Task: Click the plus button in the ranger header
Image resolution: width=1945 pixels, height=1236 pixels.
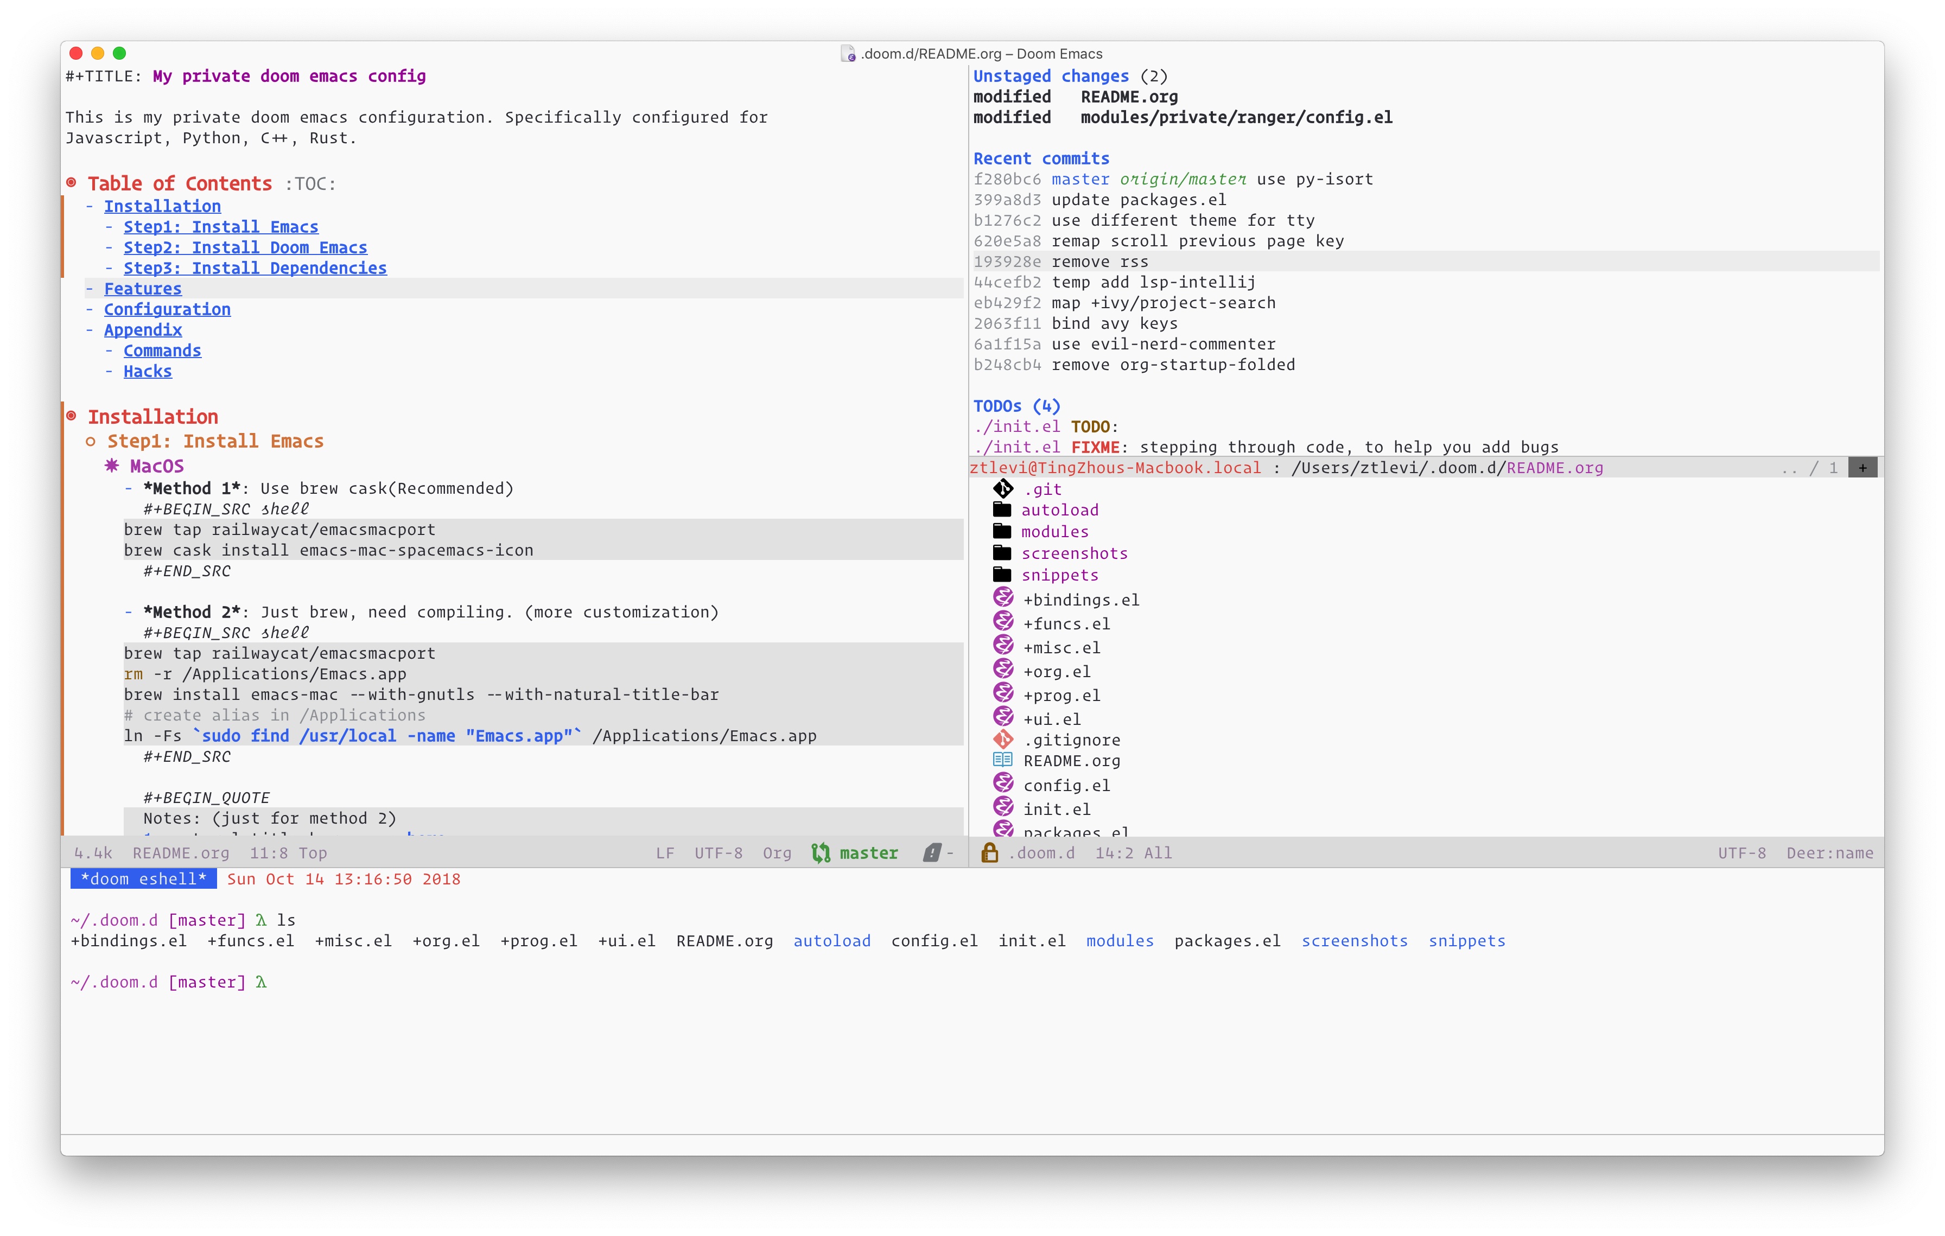Action: (x=1862, y=468)
